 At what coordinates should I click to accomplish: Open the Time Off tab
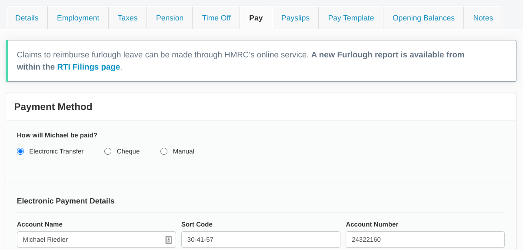(x=216, y=18)
